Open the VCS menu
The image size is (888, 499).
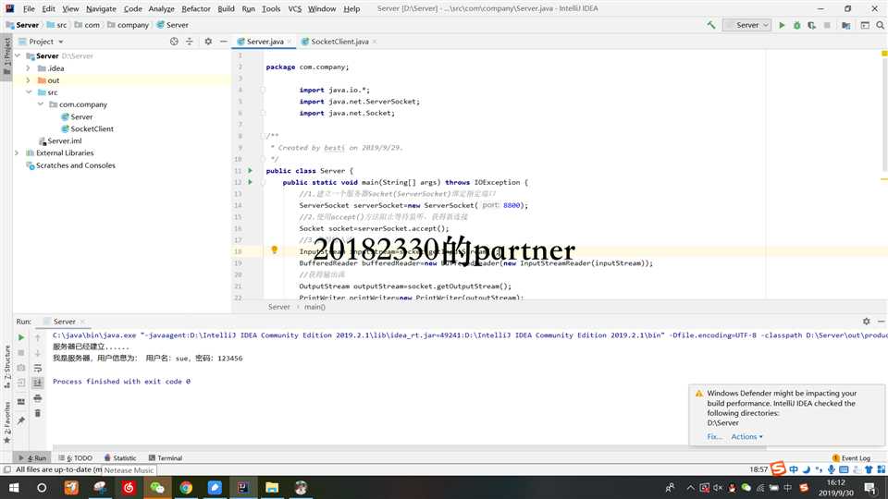pos(294,8)
